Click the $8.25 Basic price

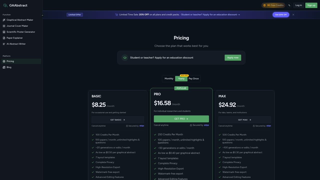click(99, 105)
